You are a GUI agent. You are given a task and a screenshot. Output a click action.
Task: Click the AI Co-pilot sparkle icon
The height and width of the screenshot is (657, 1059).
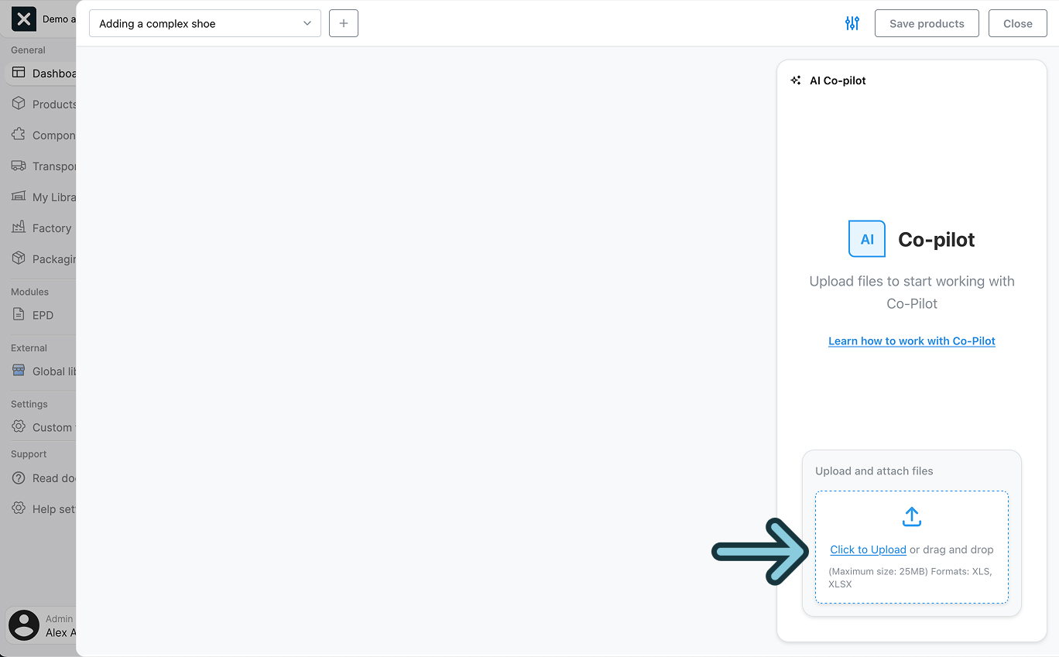click(x=795, y=79)
